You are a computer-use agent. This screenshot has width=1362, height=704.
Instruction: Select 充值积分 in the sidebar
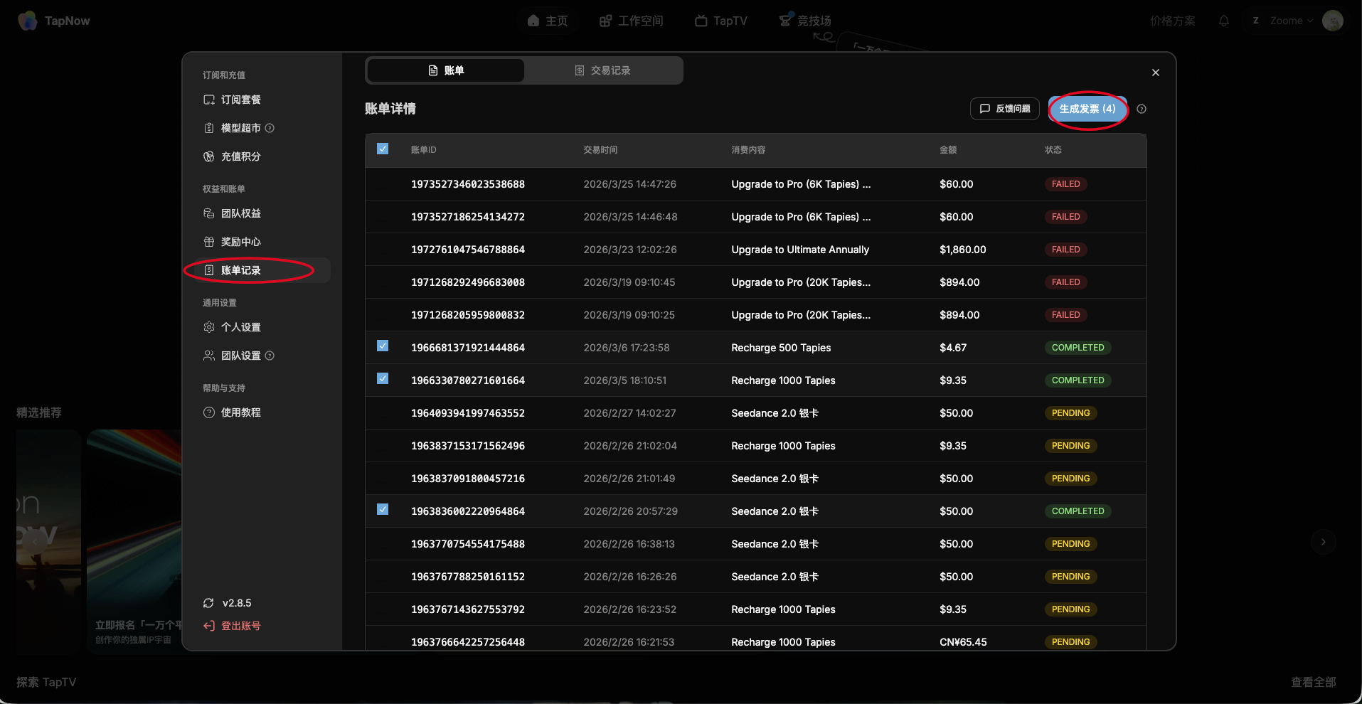pyautogui.click(x=262, y=156)
